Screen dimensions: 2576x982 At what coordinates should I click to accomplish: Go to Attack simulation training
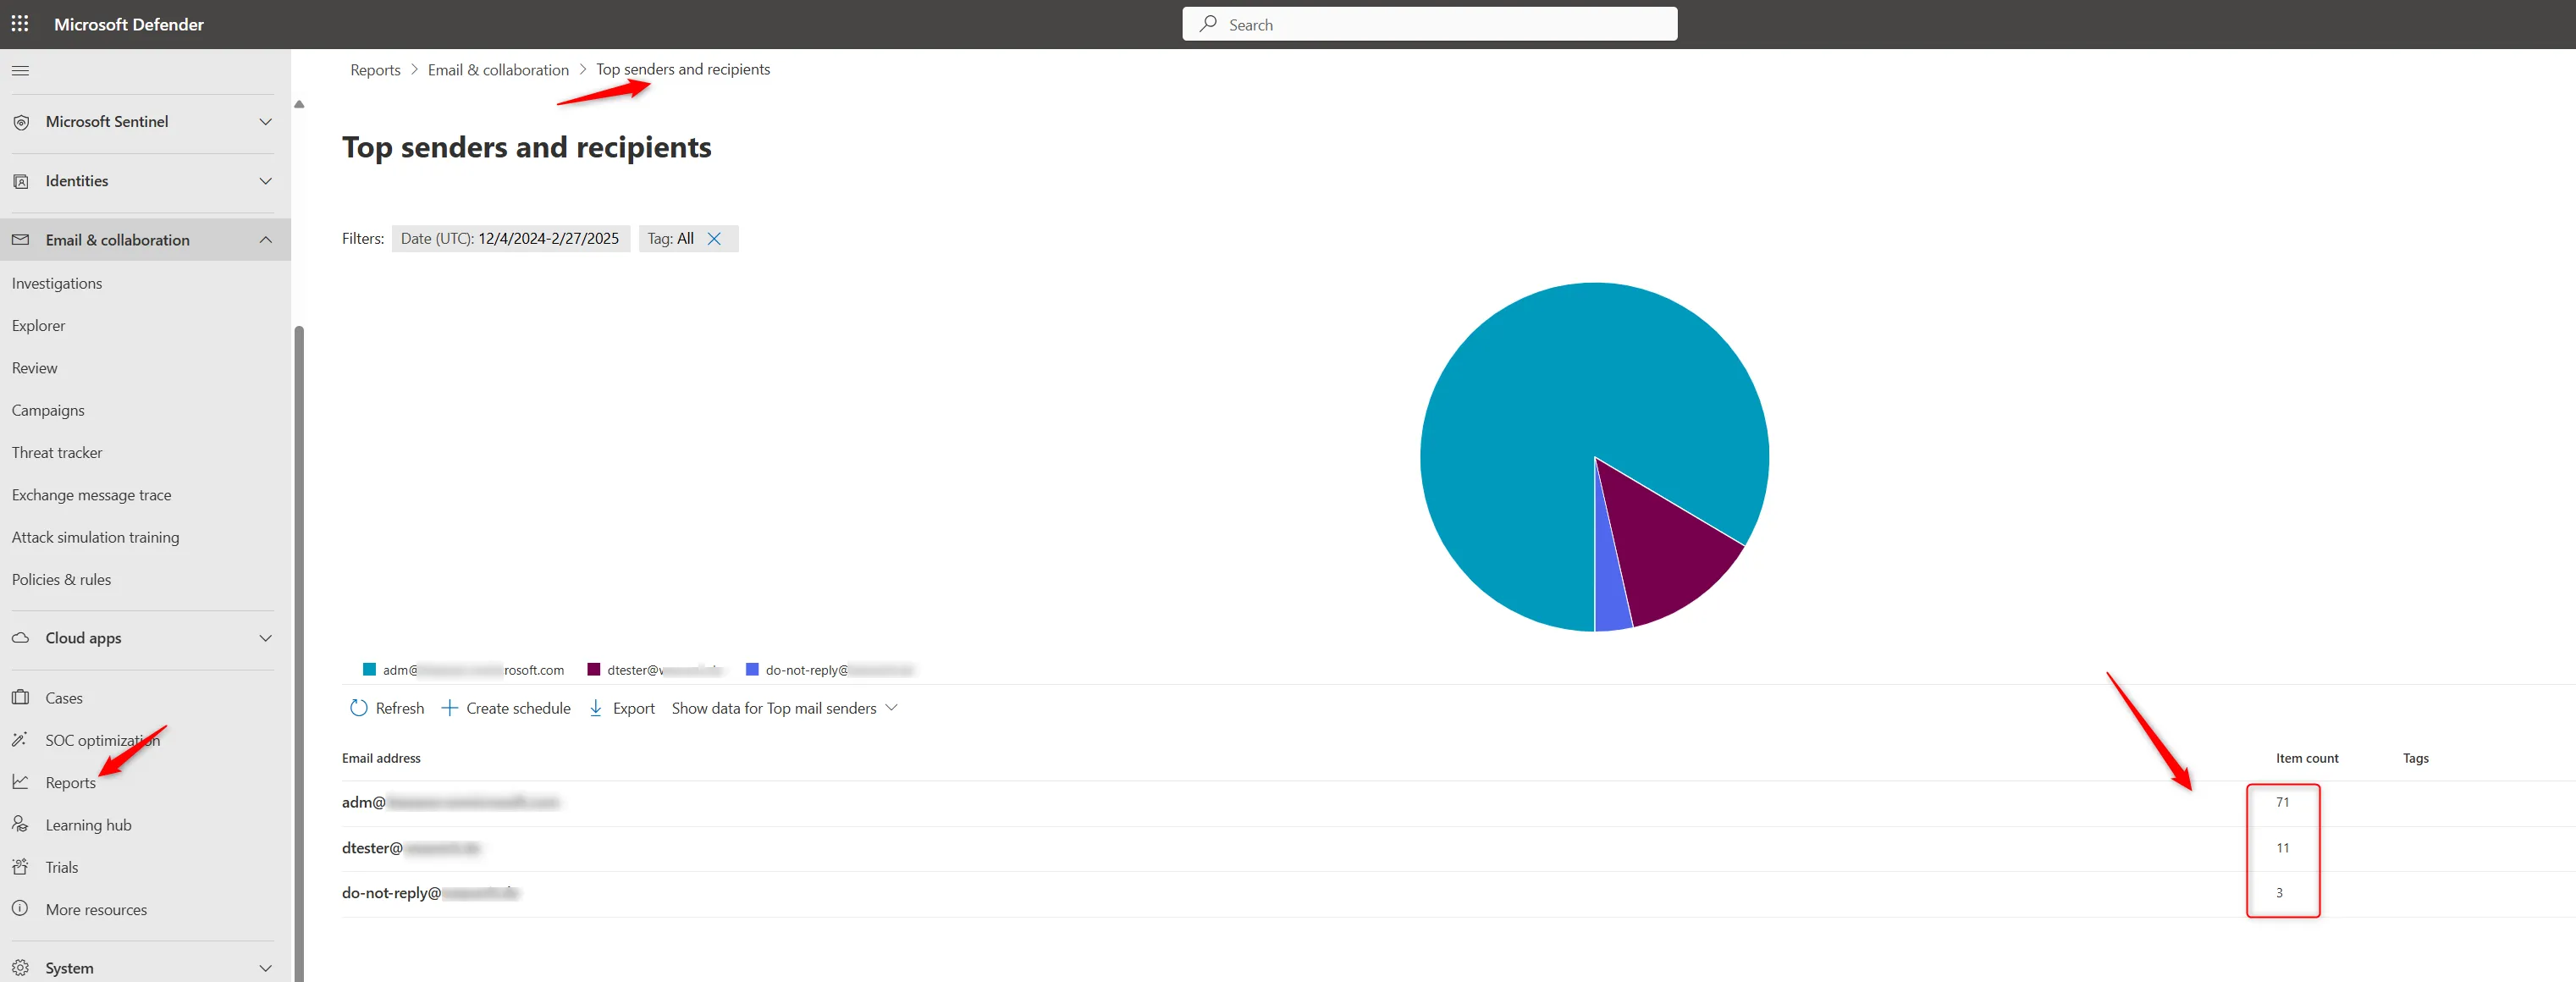pyautogui.click(x=95, y=537)
